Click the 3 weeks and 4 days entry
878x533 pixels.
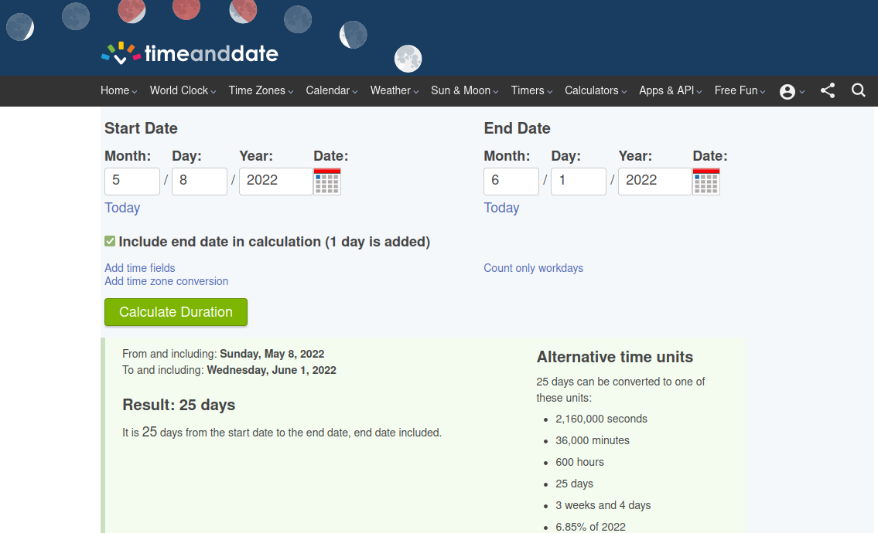[603, 506]
